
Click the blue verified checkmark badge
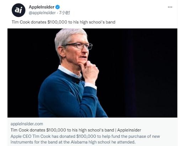click(58, 7)
